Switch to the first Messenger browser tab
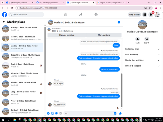The image size is (163, 122). [x=20, y=3]
